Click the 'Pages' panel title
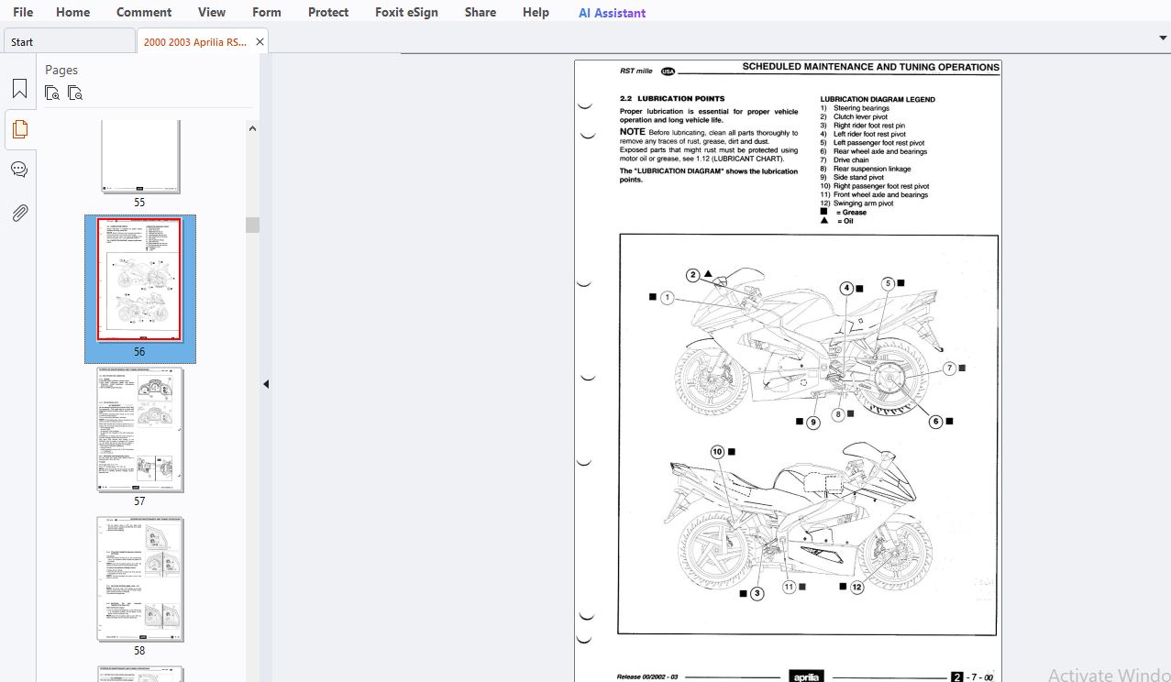The height and width of the screenshot is (682, 1171). point(61,70)
